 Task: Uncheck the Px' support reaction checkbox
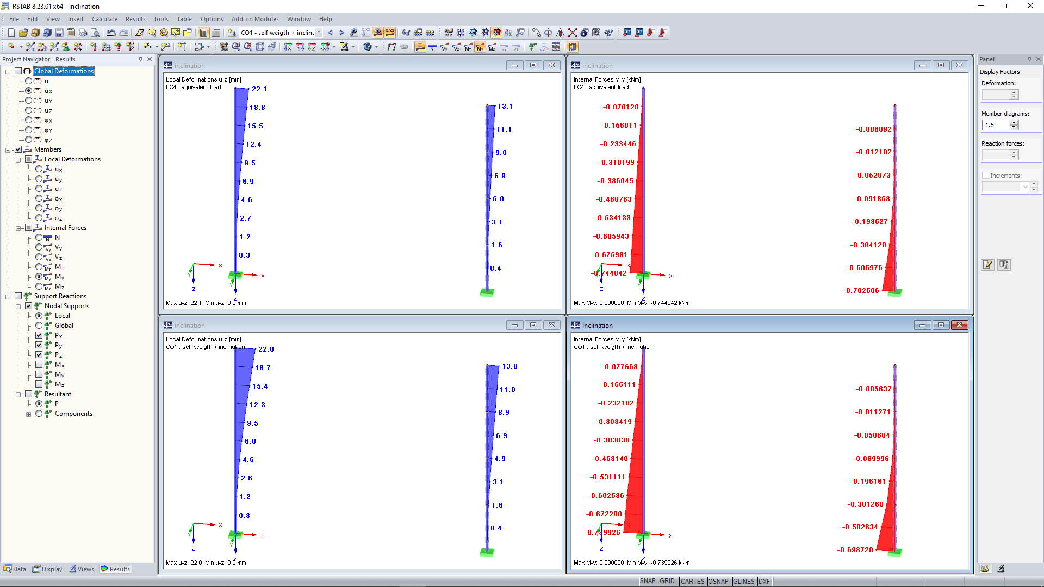39,335
